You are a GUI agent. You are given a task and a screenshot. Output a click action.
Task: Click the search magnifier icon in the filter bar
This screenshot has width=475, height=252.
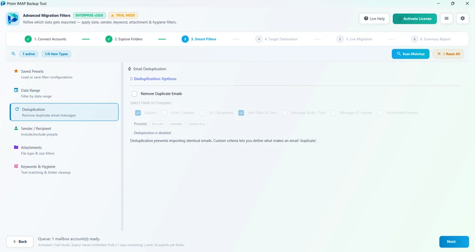pos(13,54)
